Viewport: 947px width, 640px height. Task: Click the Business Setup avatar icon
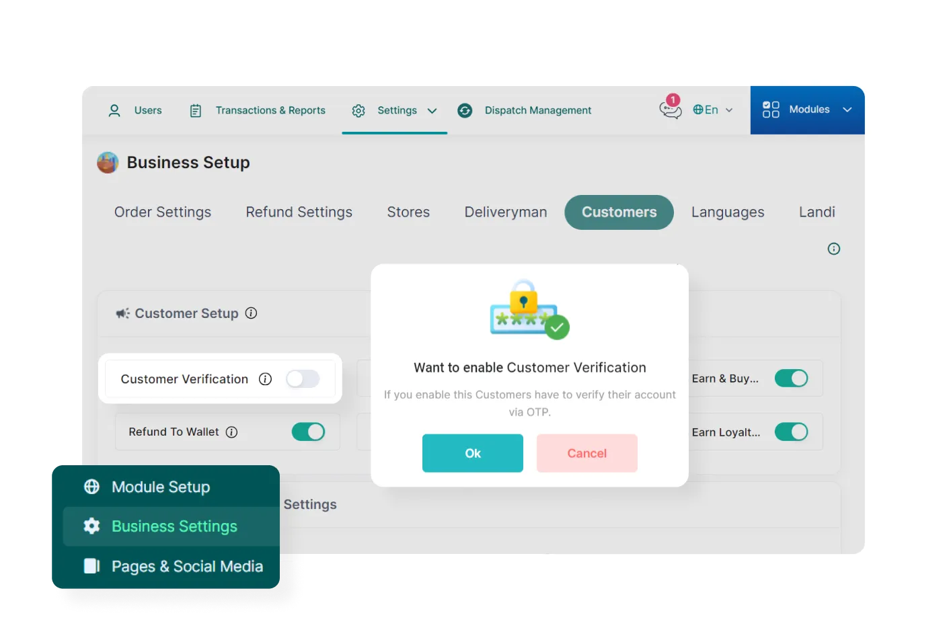point(108,163)
